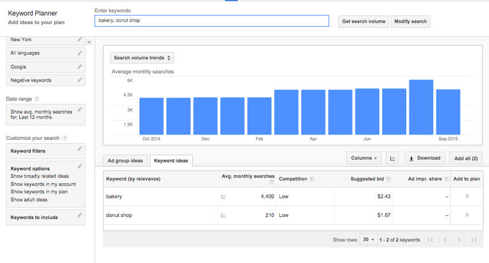Viewport: 489px width, 263px height.
Task: Click Modify search button
Action: coord(410,22)
